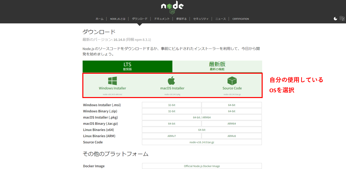Click the ダウンロード page heading
The height and width of the screenshot is (169, 346).
click(x=99, y=32)
